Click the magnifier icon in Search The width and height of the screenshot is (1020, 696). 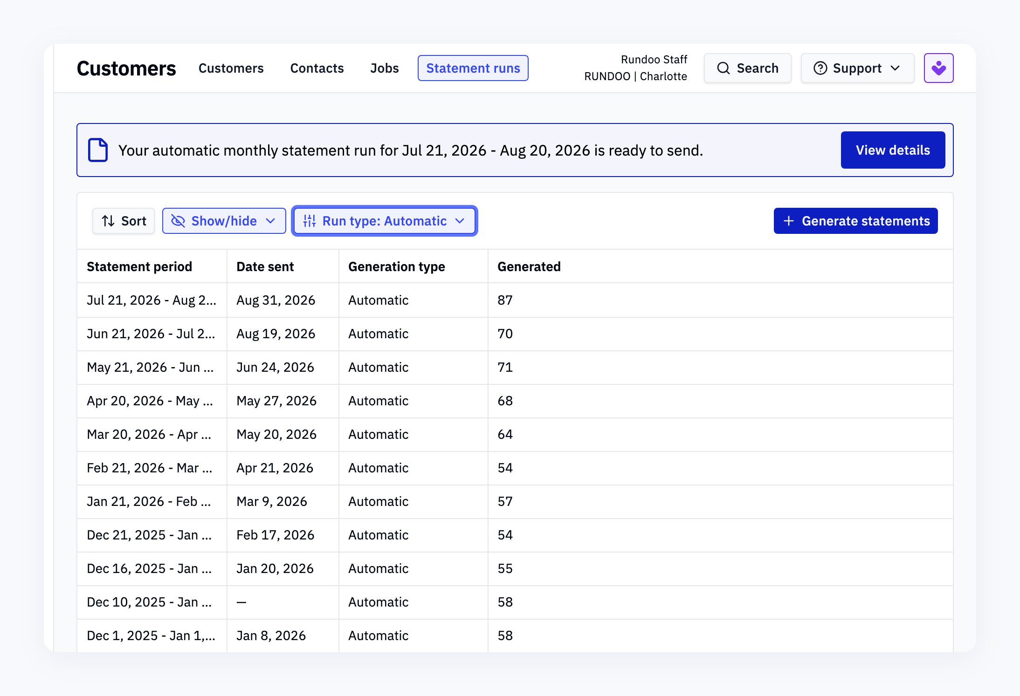723,68
